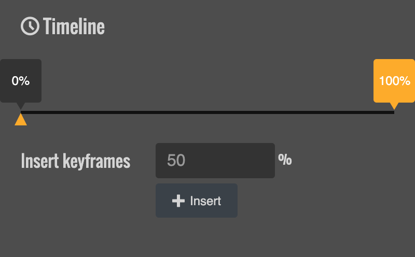Viewport: 415px width, 257px height.
Task: Click the plus icon on Insert button
Action: coord(178,201)
